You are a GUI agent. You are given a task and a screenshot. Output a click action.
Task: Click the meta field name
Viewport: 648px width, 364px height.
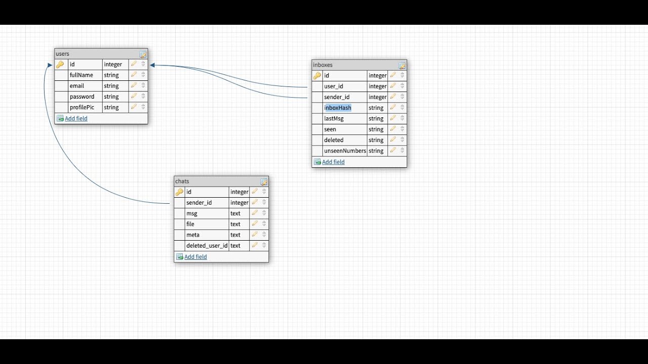193,235
